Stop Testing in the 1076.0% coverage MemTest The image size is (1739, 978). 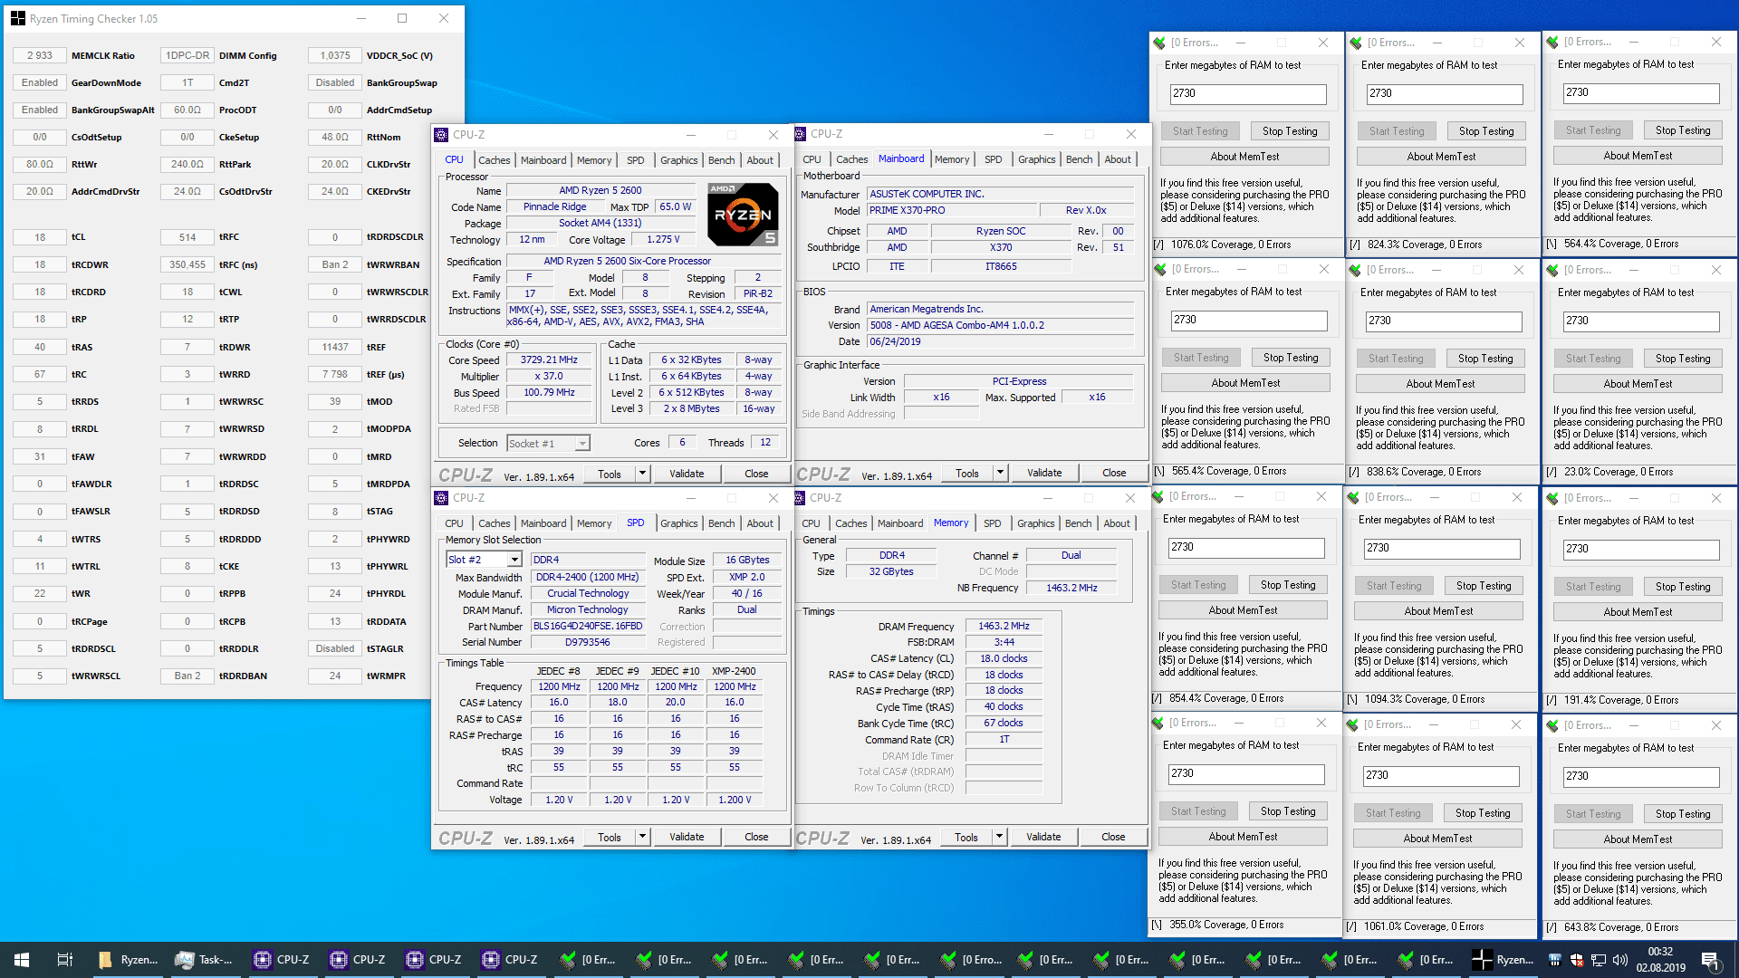point(1290,131)
